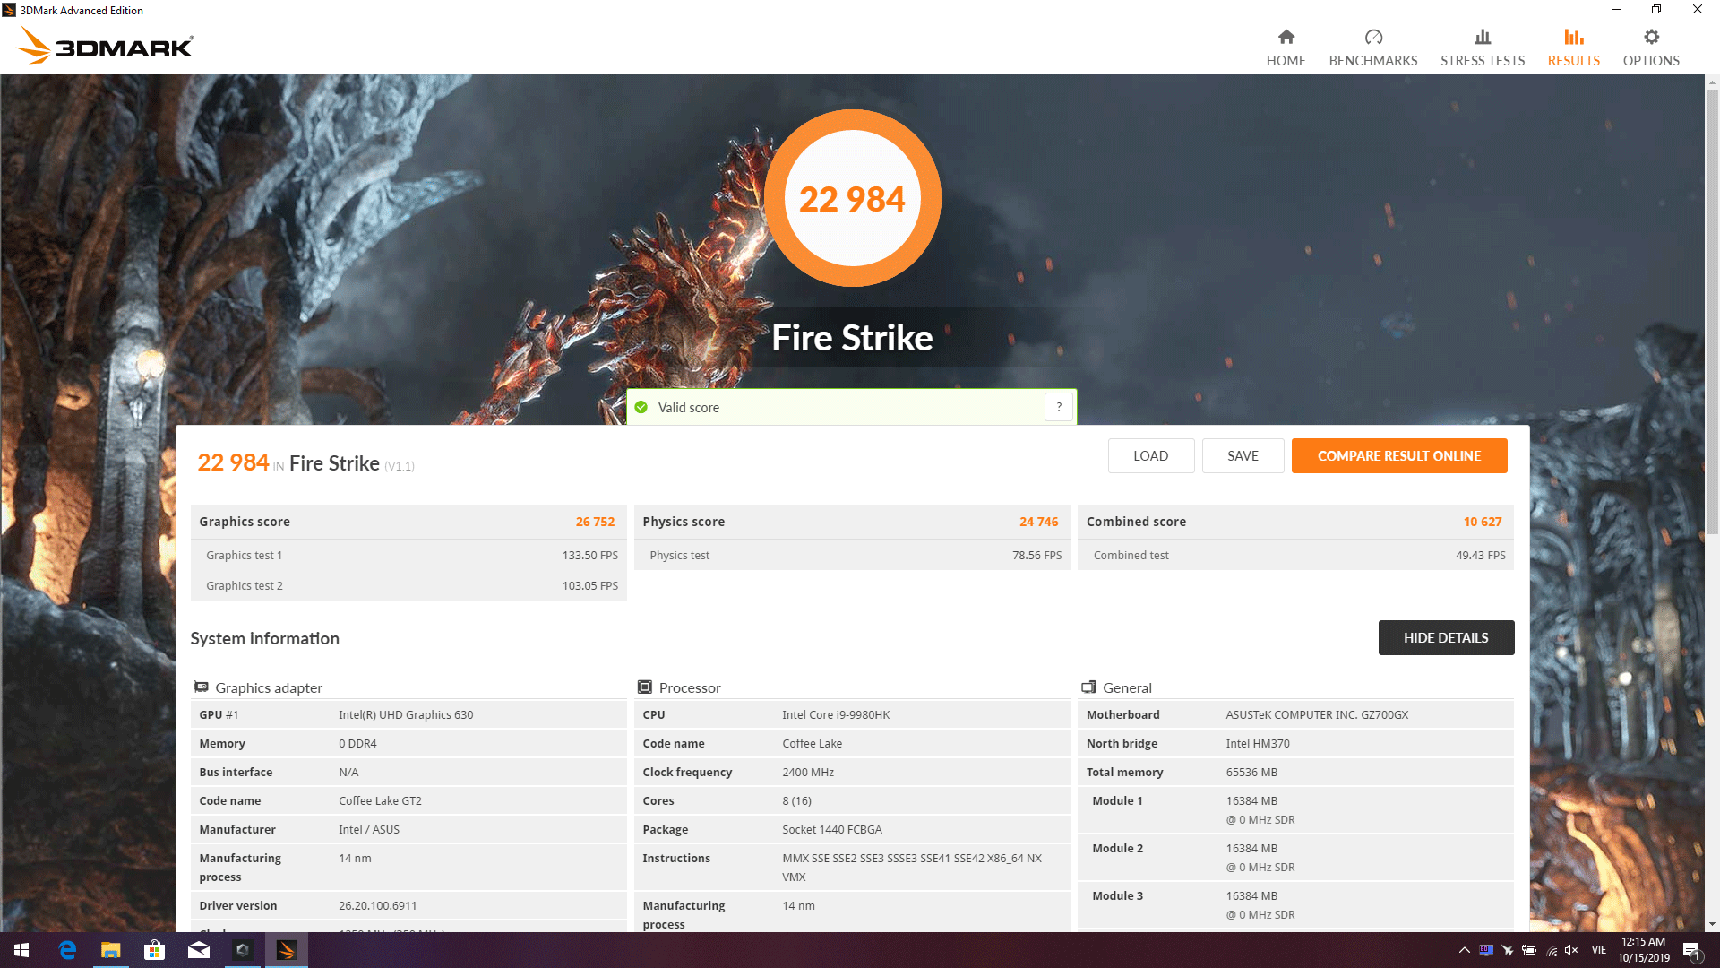The height and width of the screenshot is (968, 1720).
Task: Click the big 22 984 score circle
Action: tap(852, 198)
